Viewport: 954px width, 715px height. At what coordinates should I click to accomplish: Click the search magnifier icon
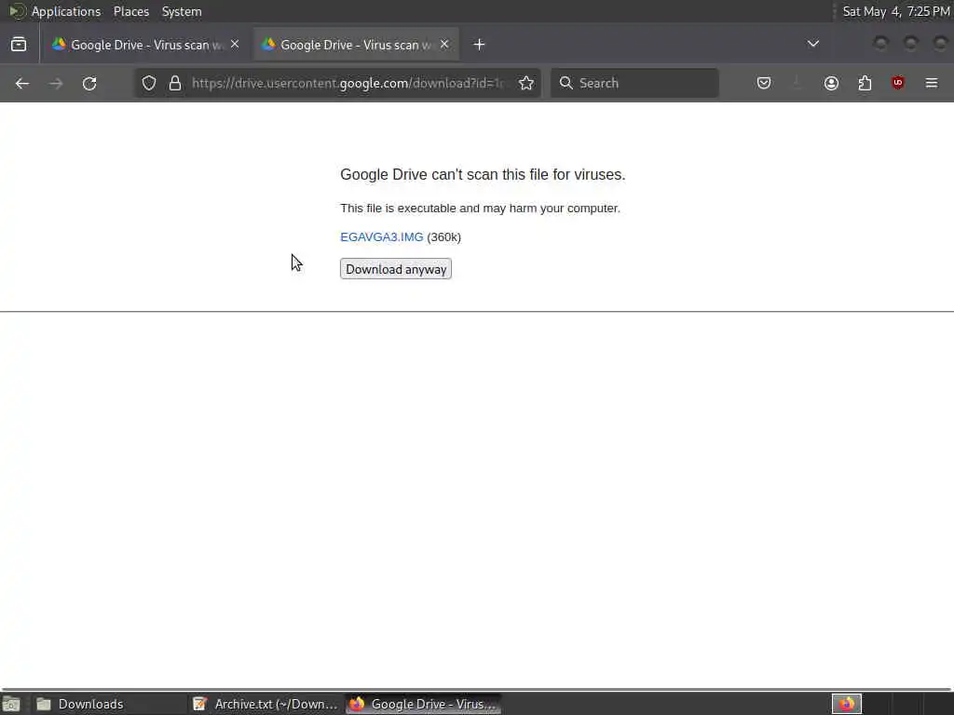[x=566, y=83]
